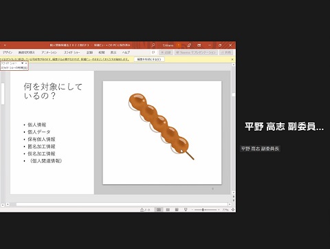Image resolution: width=330 pixels, height=249 pixels.
Task: Fit slide to window icon
Action: tap(233, 210)
